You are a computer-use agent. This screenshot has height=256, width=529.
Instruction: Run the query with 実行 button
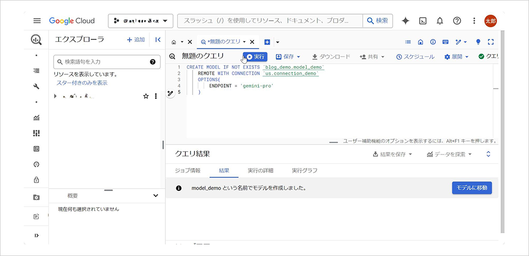(256, 57)
